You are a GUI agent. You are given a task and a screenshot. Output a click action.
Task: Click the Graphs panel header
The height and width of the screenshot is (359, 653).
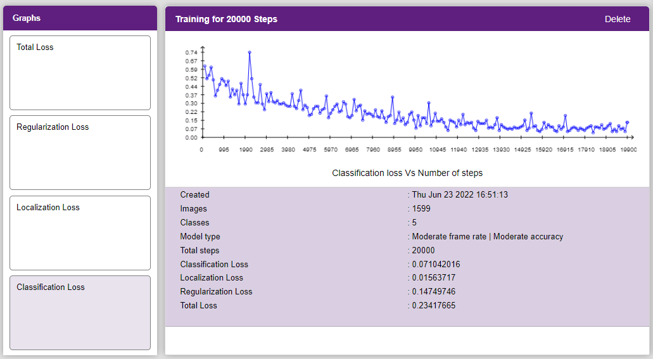80,18
